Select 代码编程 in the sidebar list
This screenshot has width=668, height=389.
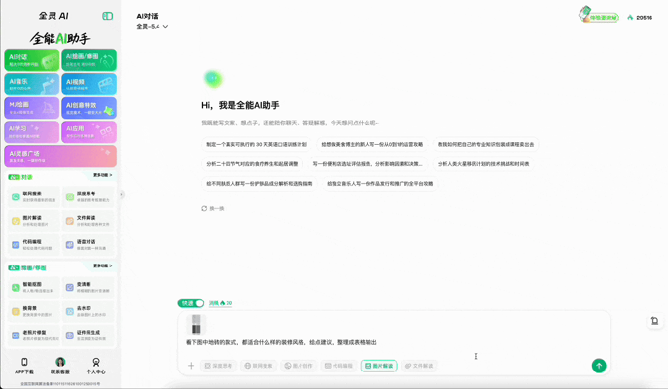coord(34,244)
